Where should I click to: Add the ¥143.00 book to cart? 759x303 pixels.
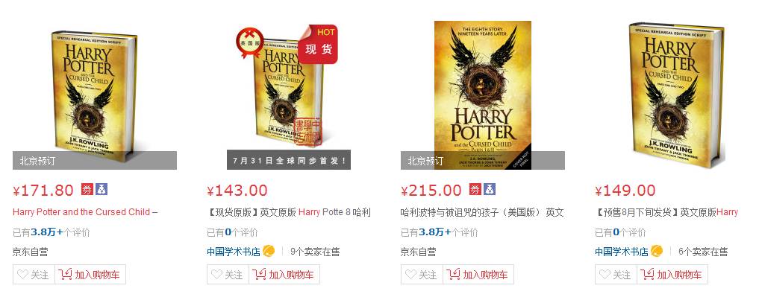284,275
